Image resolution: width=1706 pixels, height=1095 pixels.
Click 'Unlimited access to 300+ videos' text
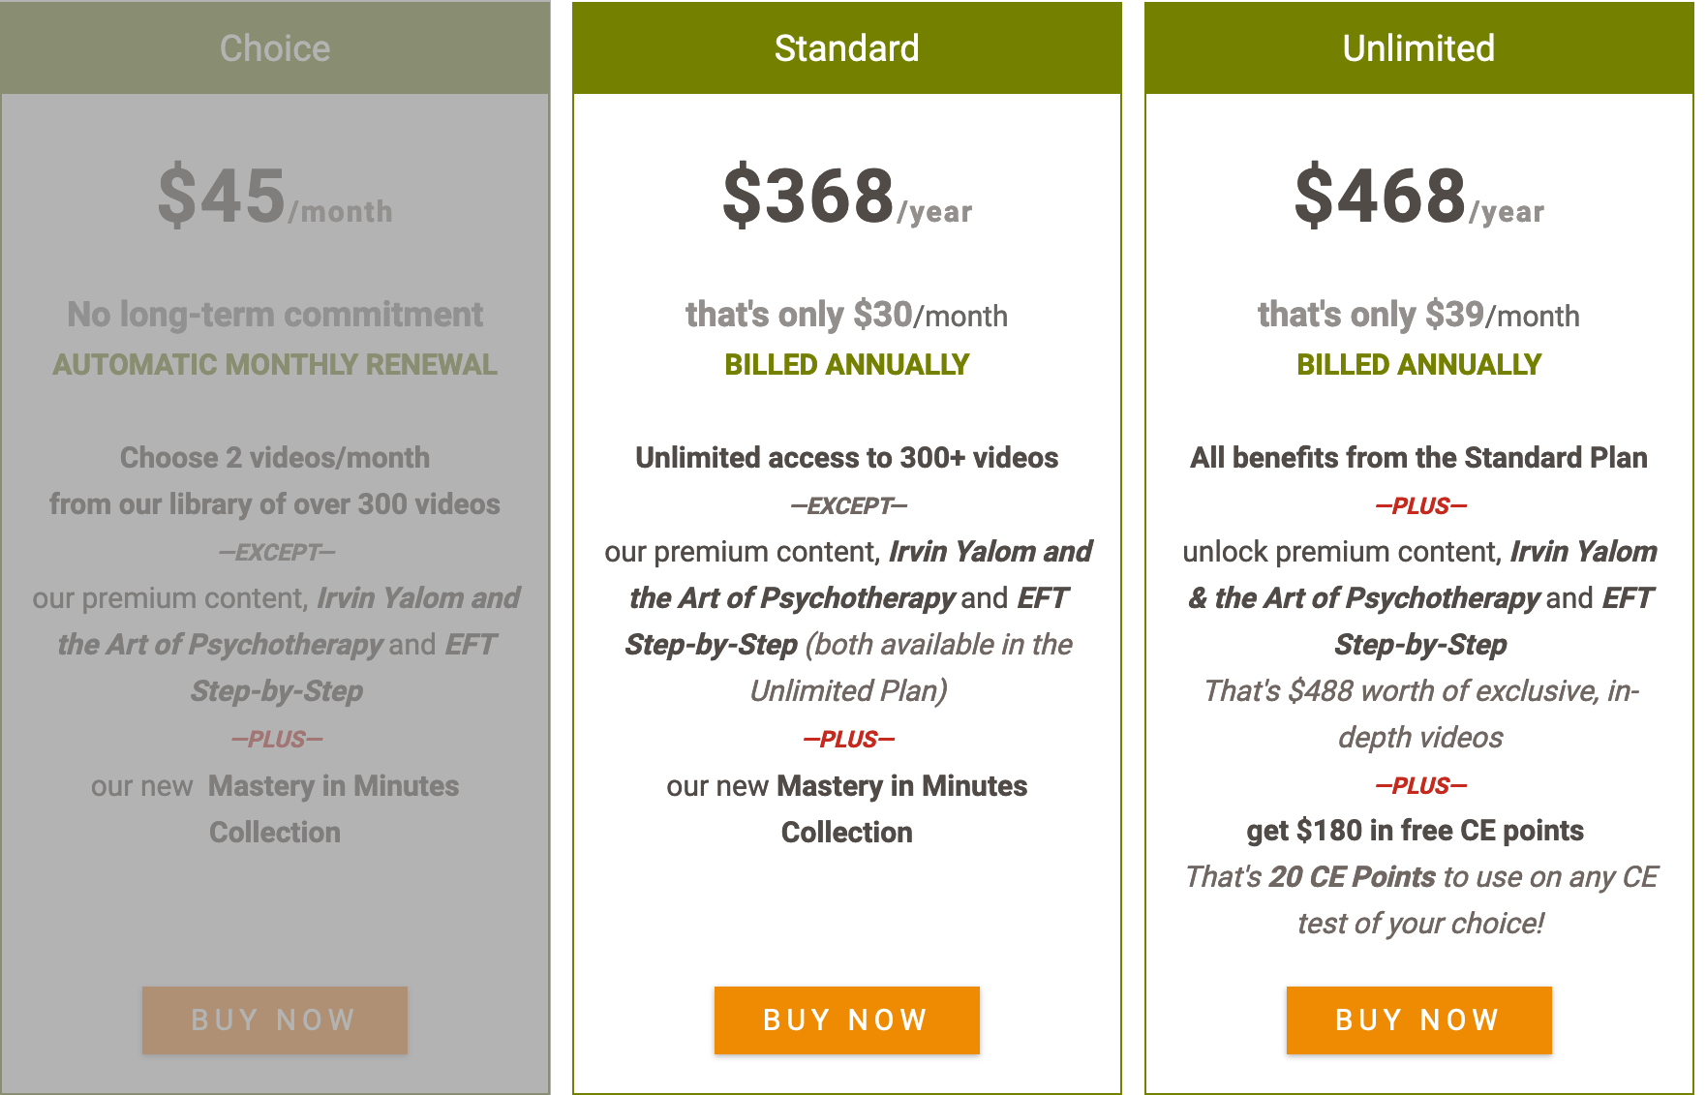pyautogui.click(x=847, y=458)
